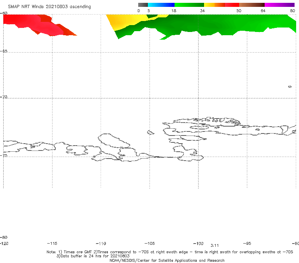Click the note line beginning 'Note: 1) Times are GMT'
Screen dimensions: 299x263
170,252
